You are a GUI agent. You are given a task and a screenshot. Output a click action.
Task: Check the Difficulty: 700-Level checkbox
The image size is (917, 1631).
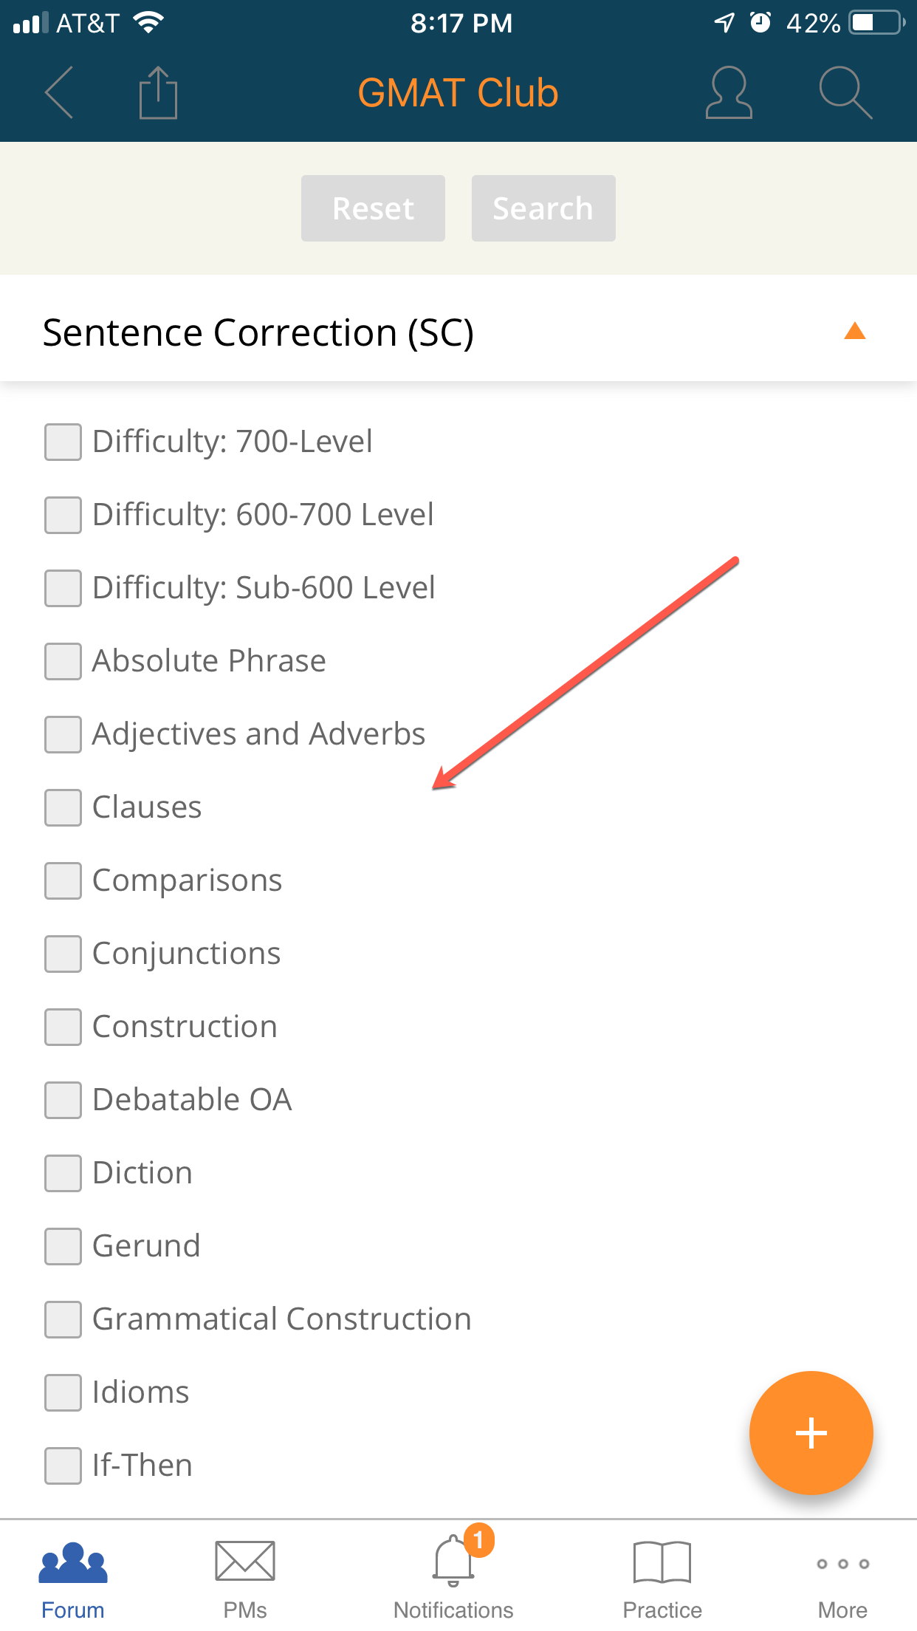click(63, 442)
